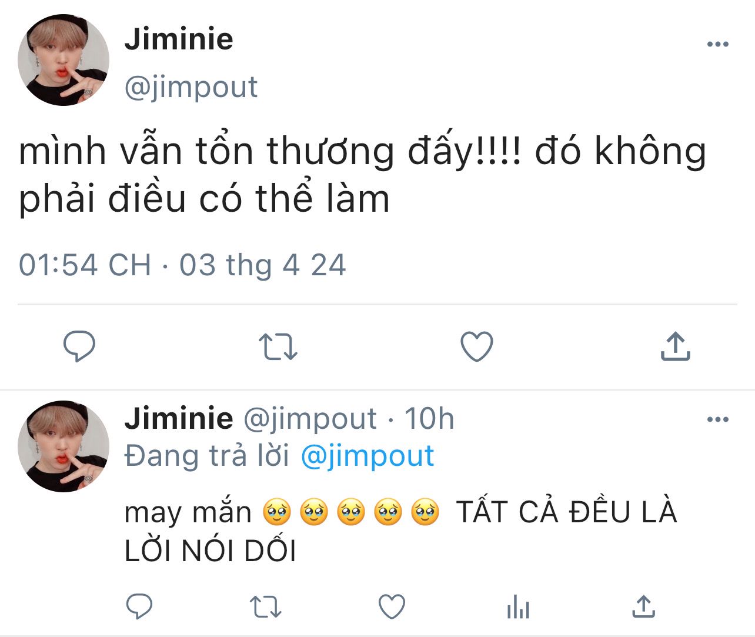The height and width of the screenshot is (637, 755).
Task: Retweet the main tweet
Action: pyautogui.click(x=278, y=346)
